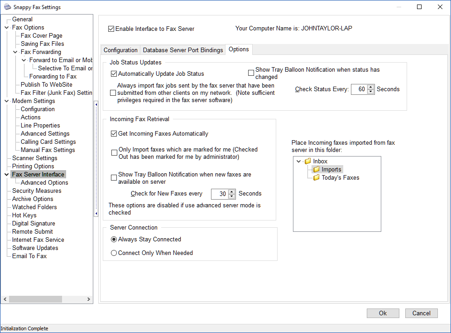Collapse the Inbox folder tree
This screenshot has height=333, width=451.
coord(298,162)
